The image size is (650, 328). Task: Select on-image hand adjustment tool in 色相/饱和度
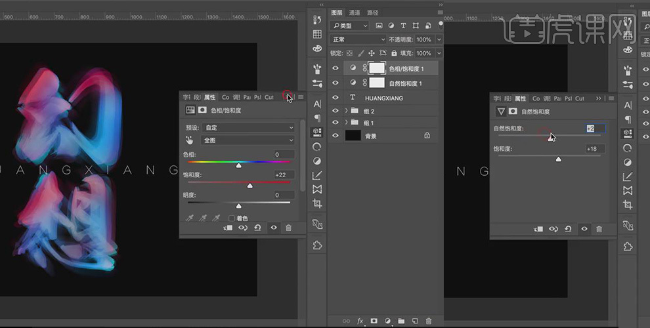pos(190,140)
